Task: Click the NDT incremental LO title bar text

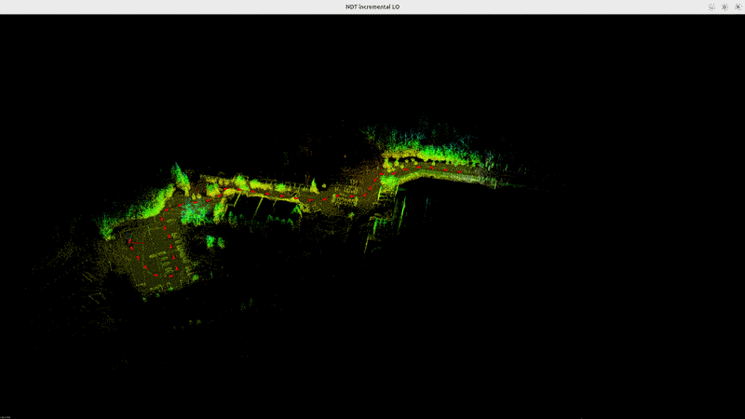Action: coord(372,7)
